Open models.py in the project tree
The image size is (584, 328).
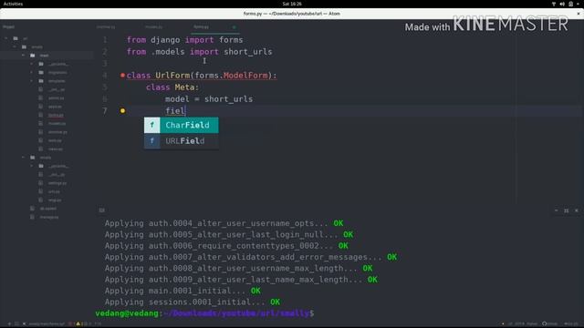pyautogui.click(x=57, y=124)
